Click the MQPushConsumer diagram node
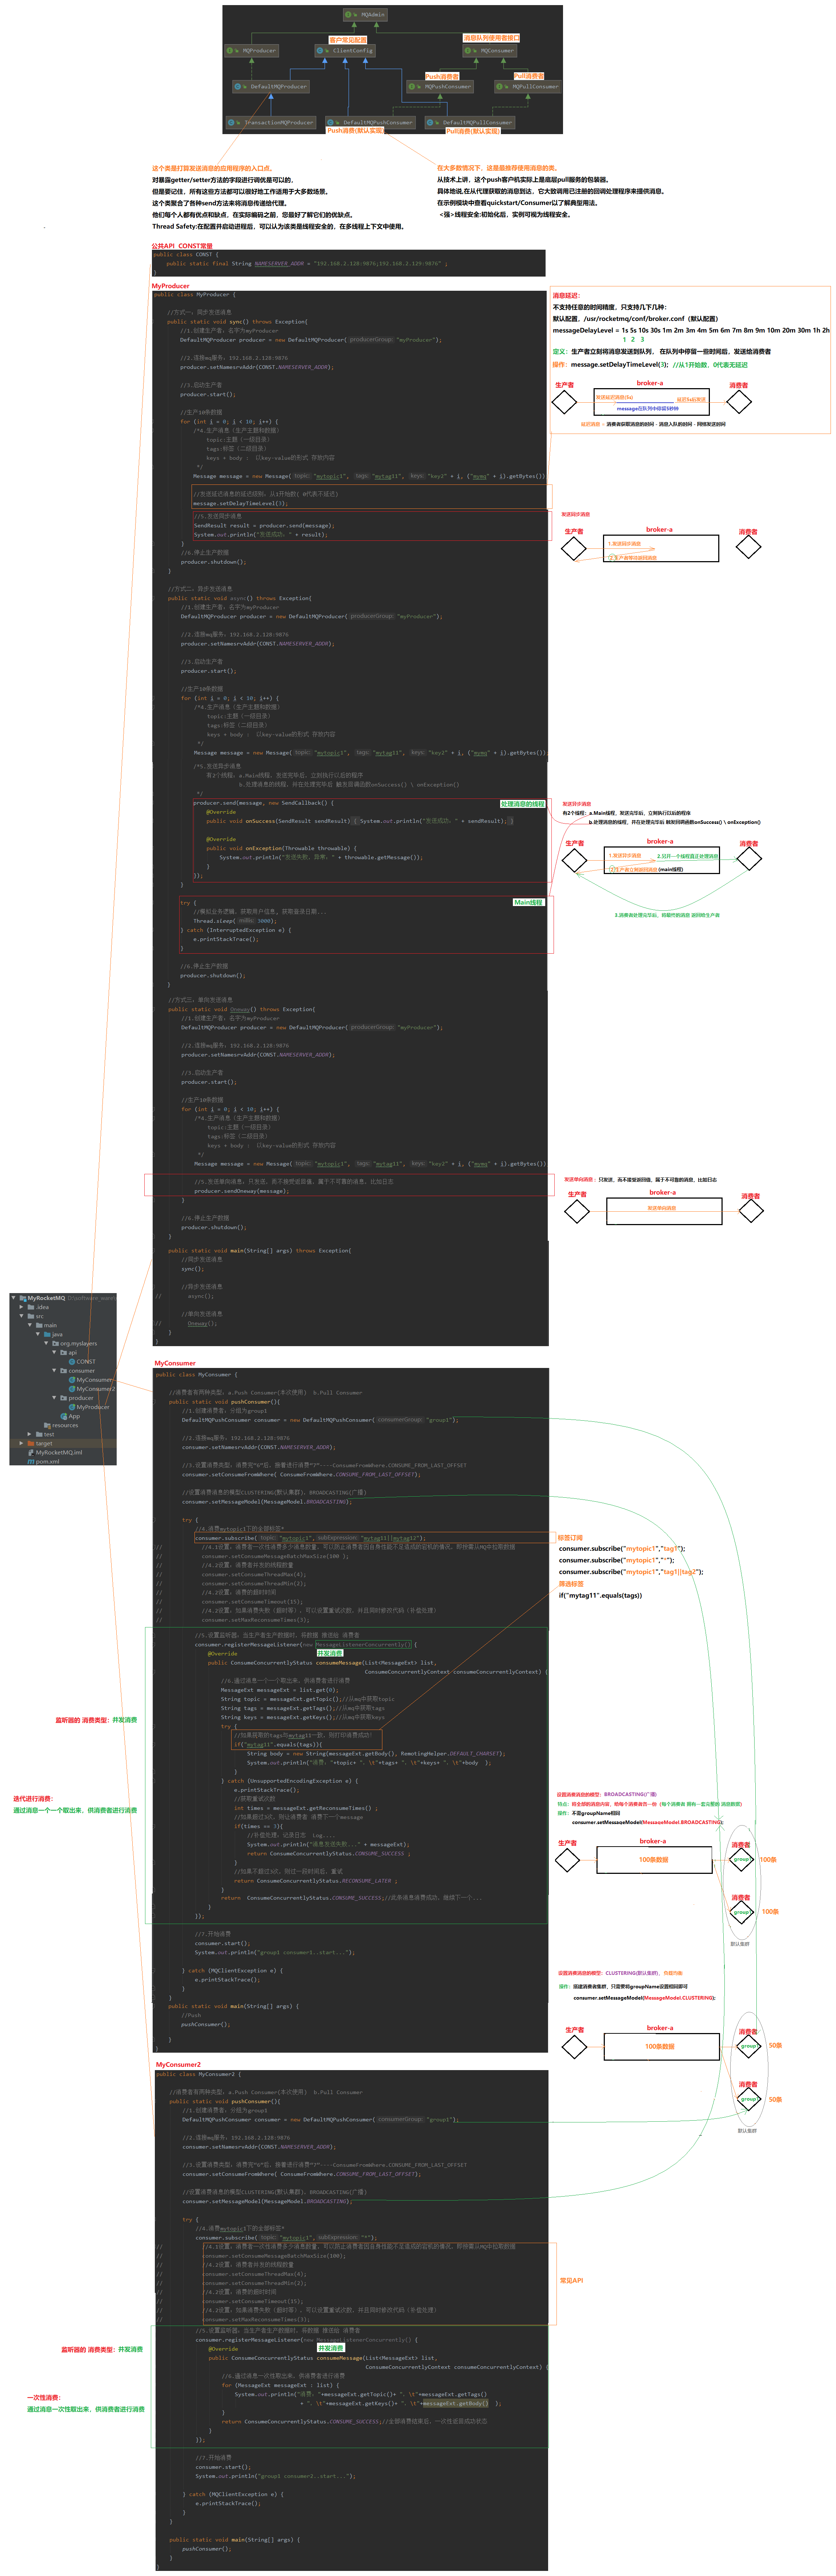Image resolution: width=836 pixels, height=2576 pixels. [442, 87]
